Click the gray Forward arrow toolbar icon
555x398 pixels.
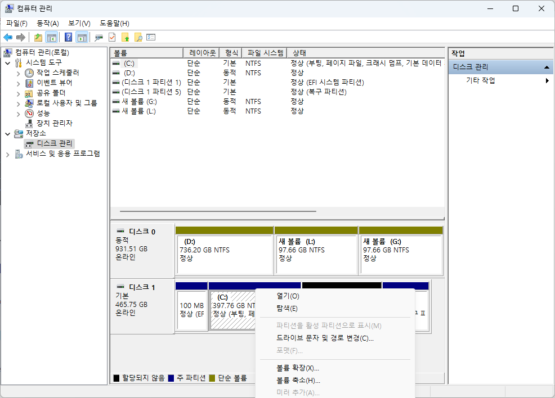tap(20, 37)
